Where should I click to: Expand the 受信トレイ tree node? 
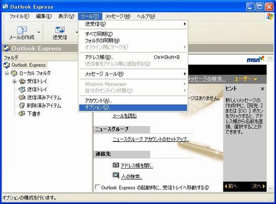pyautogui.click(x=14, y=81)
